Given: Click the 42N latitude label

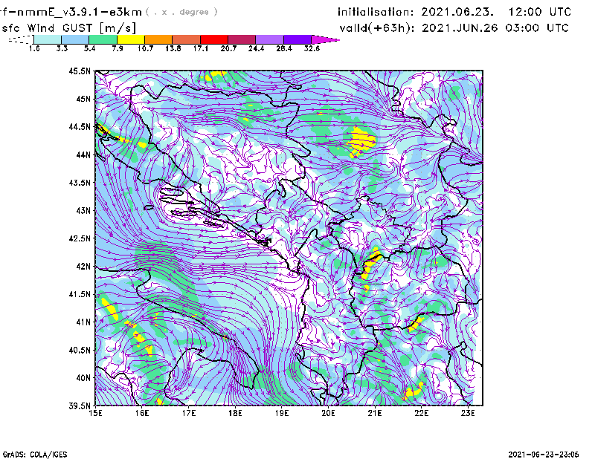Looking at the screenshot, I should point(83,267).
